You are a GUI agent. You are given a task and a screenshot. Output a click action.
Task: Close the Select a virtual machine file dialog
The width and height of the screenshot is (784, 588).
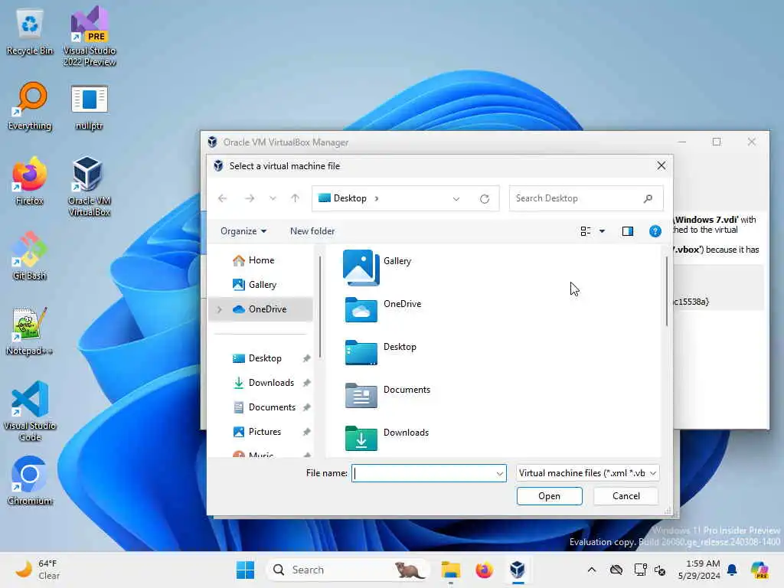click(x=661, y=165)
